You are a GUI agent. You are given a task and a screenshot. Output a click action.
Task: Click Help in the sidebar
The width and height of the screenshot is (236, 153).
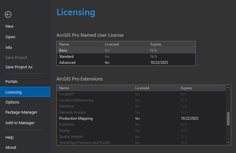(x=9, y=138)
